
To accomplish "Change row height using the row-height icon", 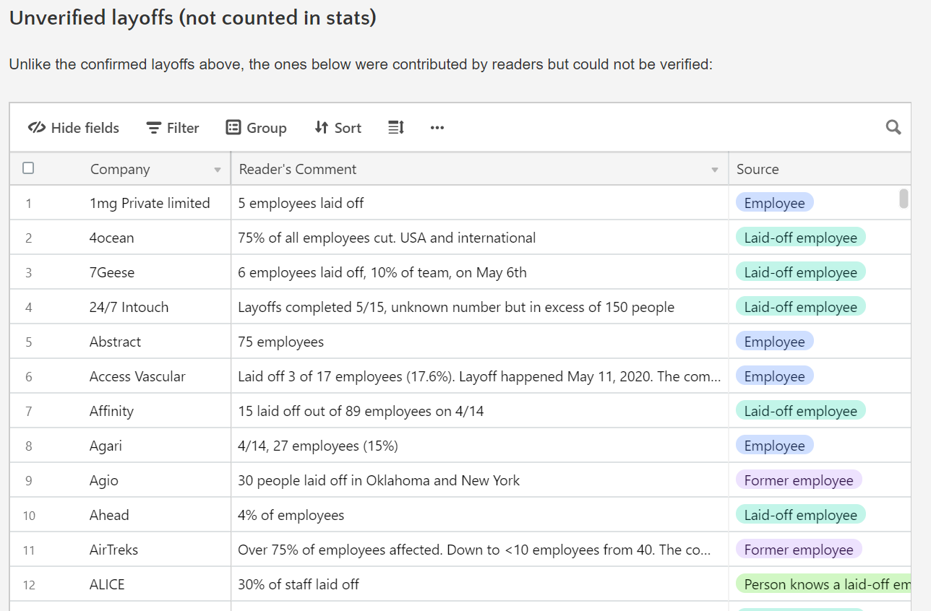I will pos(395,127).
